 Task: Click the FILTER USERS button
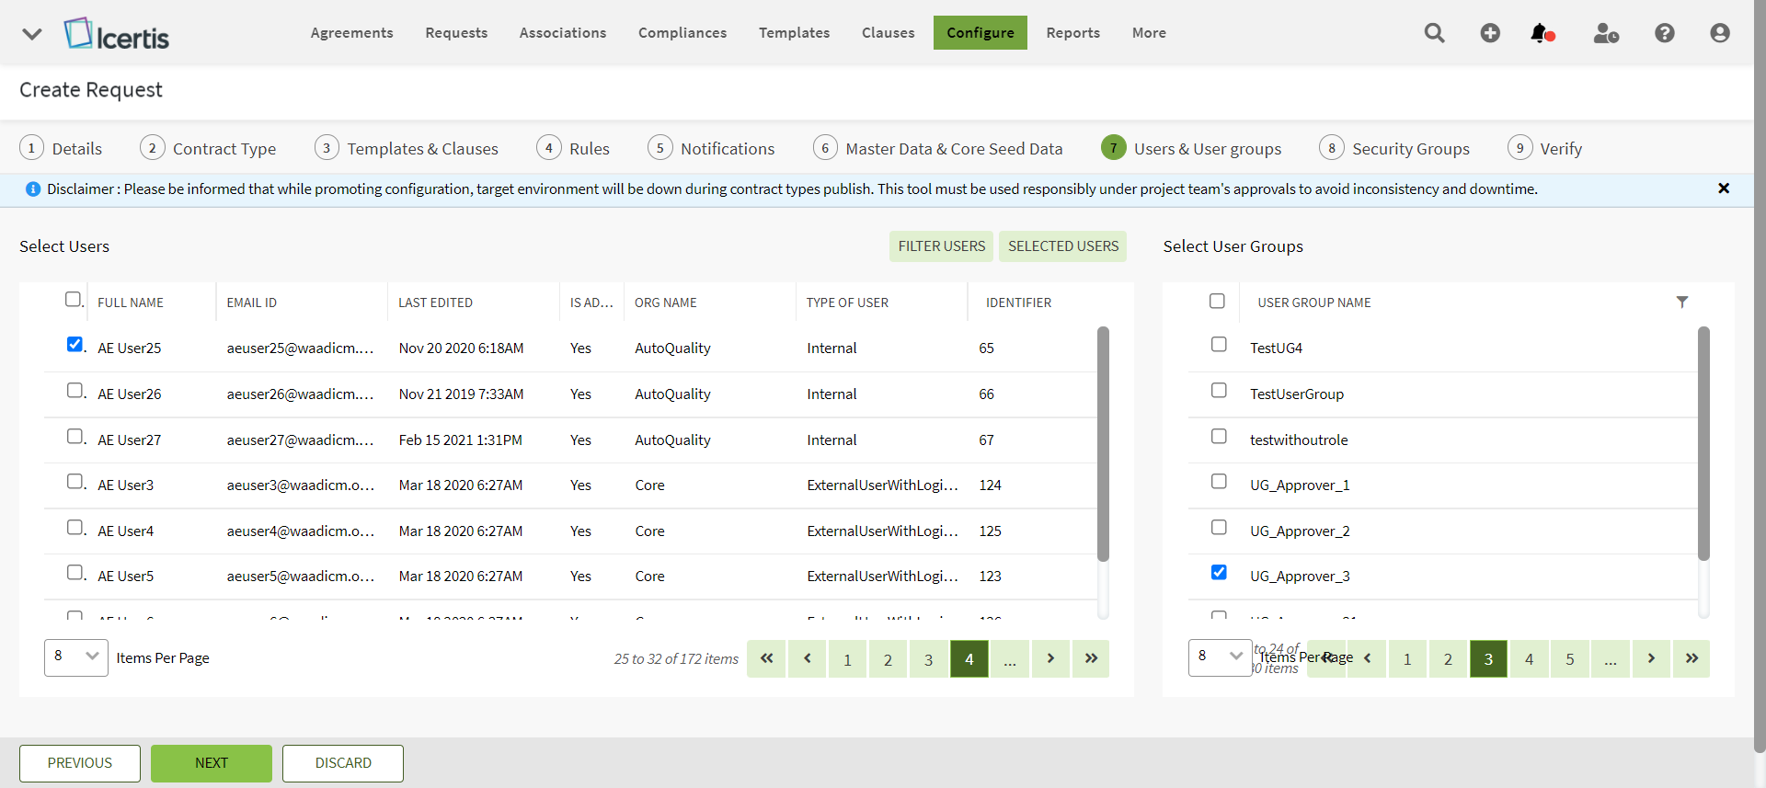(x=941, y=246)
